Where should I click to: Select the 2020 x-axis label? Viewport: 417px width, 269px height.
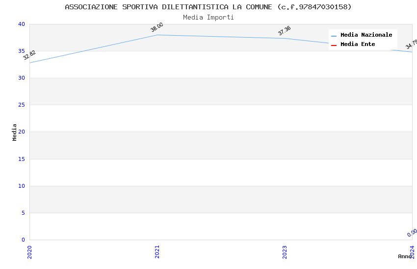[x=29, y=252]
